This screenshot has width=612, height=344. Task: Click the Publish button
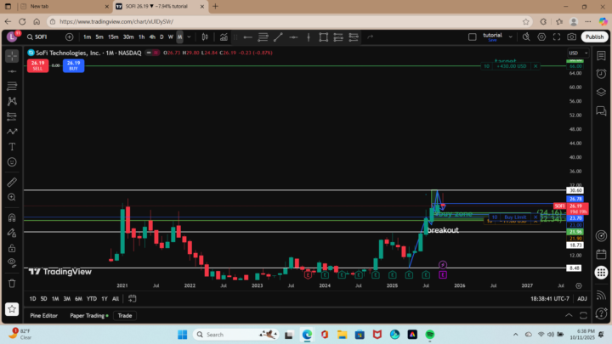(594, 37)
